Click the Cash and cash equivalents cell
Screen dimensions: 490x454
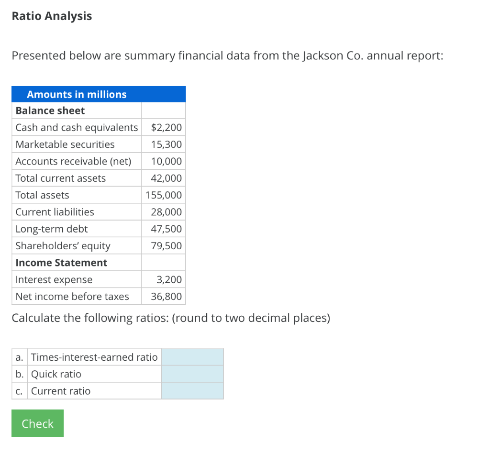[x=77, y=127]
